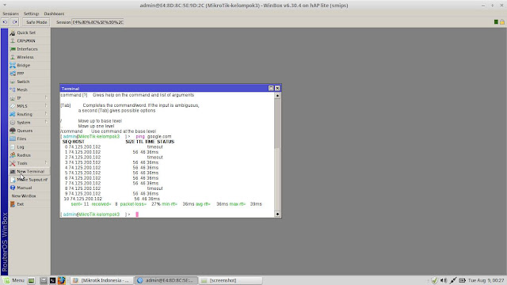
Task: Click Terminal scrollbar down arrow
Action: 277,214
